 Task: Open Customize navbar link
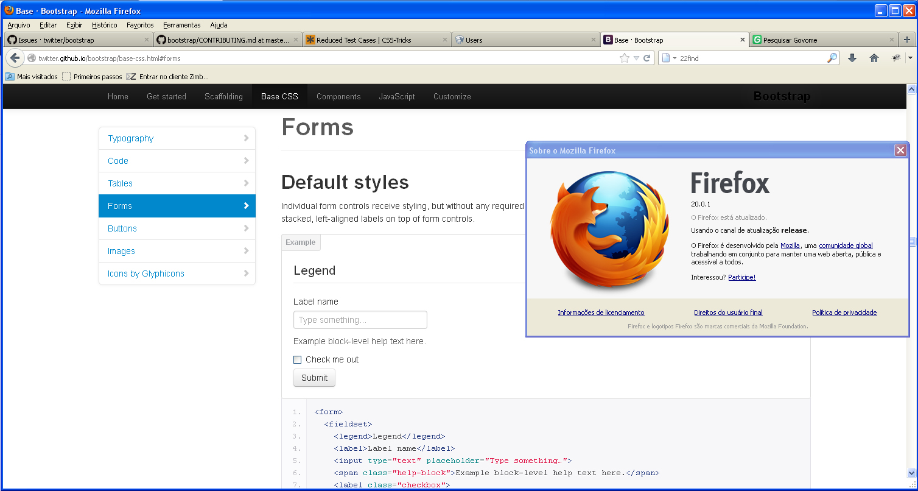pos(452,96)
